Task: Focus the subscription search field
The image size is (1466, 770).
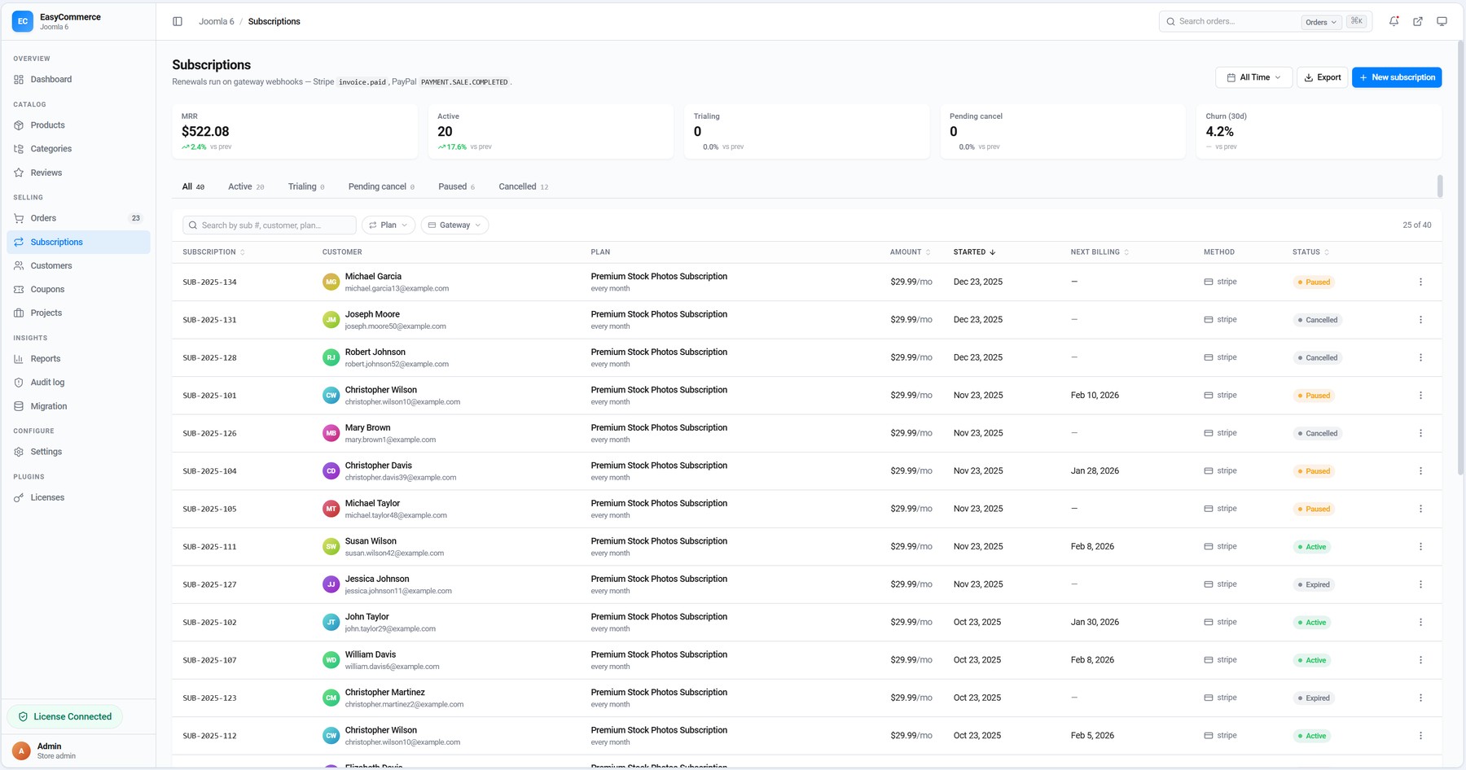Action: 270,225
